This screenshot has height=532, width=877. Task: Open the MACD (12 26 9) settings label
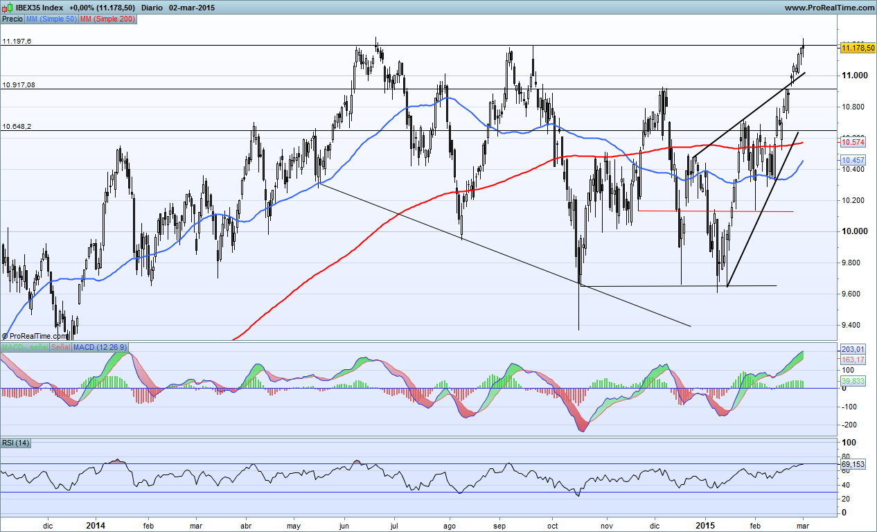coord(100,347)
